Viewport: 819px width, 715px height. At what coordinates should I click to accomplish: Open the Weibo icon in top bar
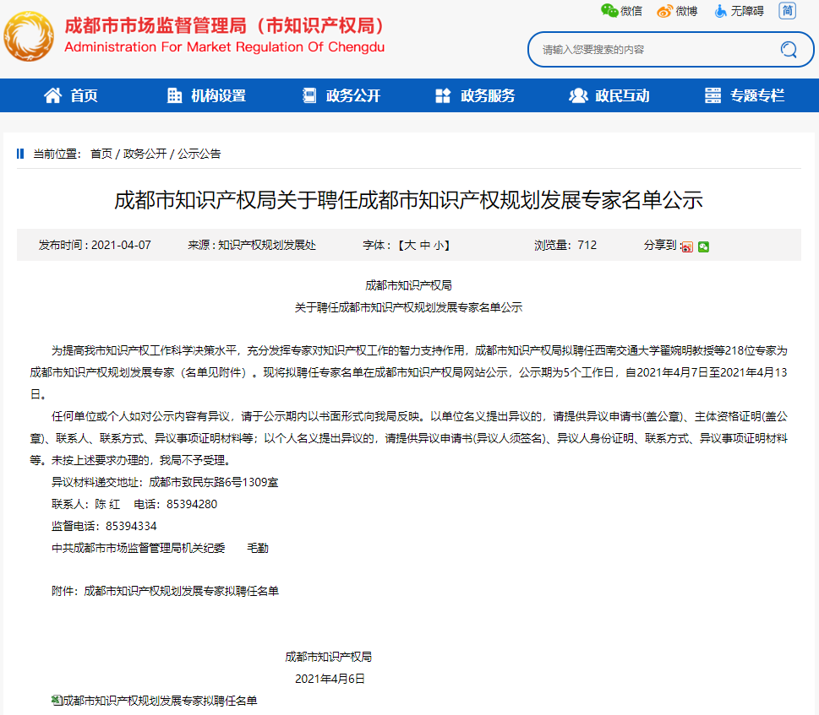pyautogui.click(x=665, y=11)
